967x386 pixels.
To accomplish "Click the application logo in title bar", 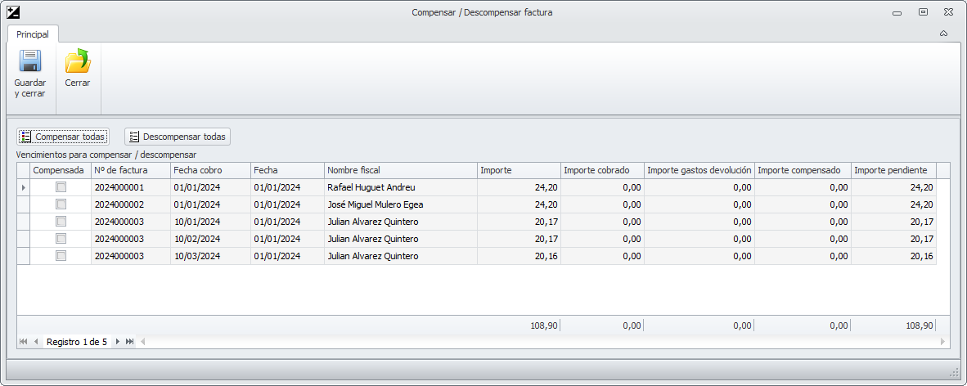I will (12, 12).
